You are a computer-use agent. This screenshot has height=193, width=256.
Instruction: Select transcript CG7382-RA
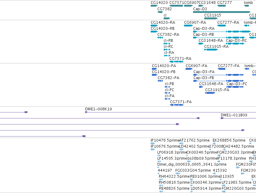coord(160,38)
